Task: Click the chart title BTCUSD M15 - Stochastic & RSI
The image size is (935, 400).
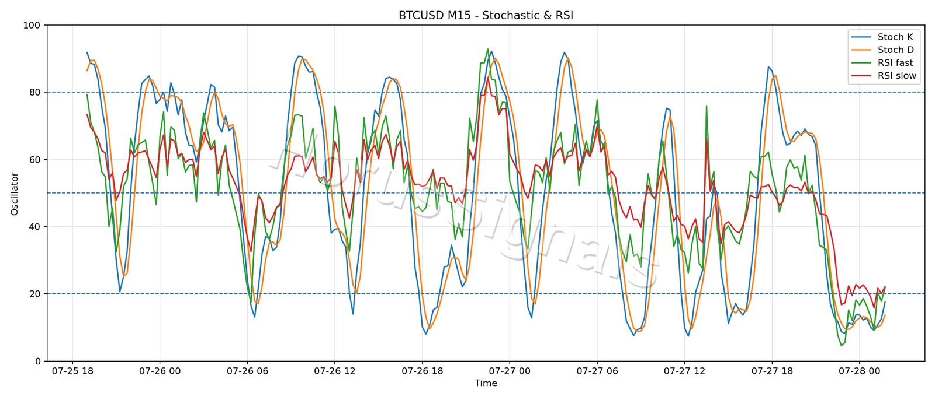Action: tap(486, 16)
